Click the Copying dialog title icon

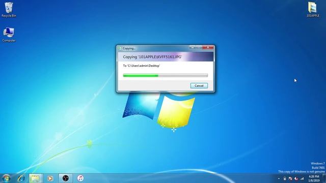click(120, 48)
